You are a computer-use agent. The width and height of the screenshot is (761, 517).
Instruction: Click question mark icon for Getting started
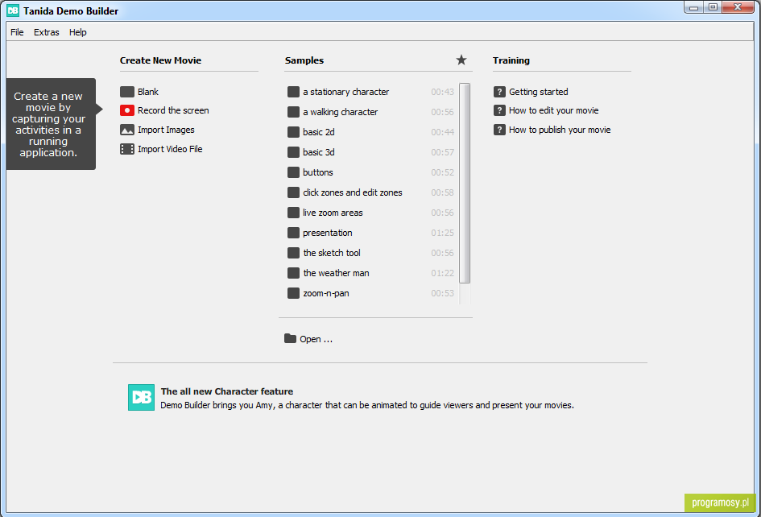(499, 92)
